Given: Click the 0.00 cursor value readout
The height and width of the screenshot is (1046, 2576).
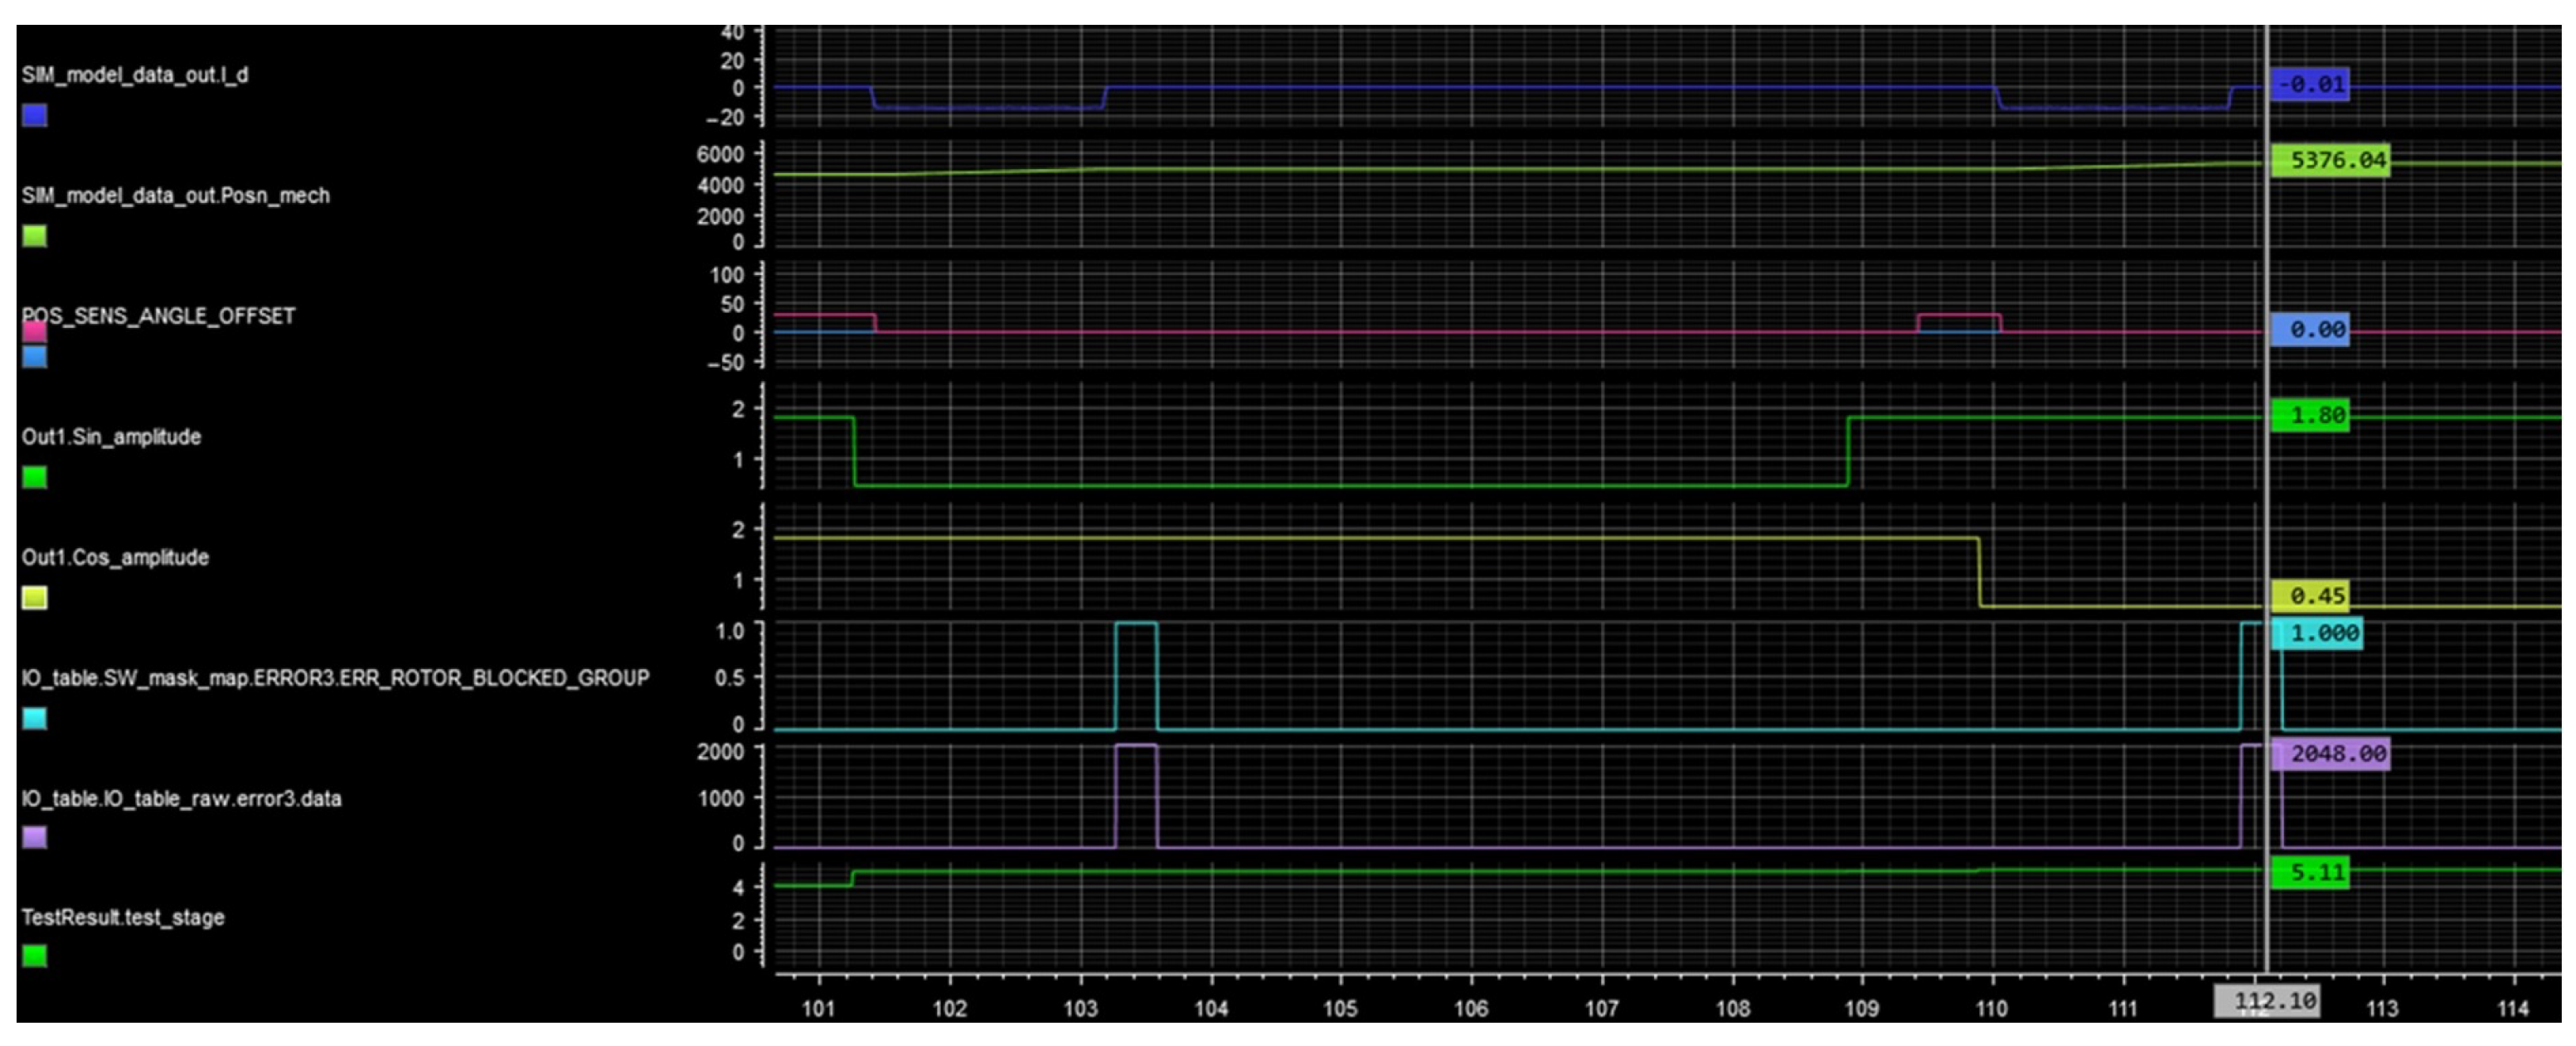Looking at the screenshot, I should click(2310, 330).
